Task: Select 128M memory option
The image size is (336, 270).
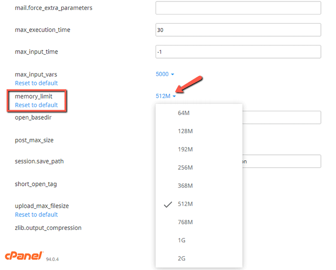Action: tap(185, 131)
